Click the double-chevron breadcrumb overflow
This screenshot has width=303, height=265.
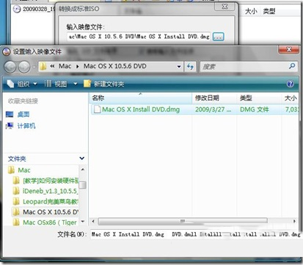tap(52, 66)
